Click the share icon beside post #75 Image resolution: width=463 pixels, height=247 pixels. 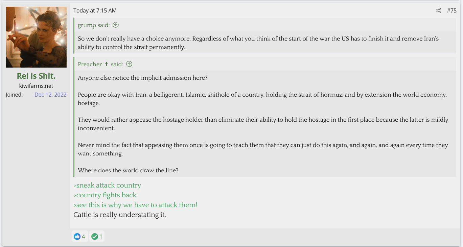(x=438, y=11)
